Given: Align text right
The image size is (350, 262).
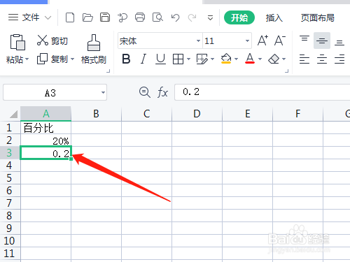Looking at the screenshot, I should 339,59.
